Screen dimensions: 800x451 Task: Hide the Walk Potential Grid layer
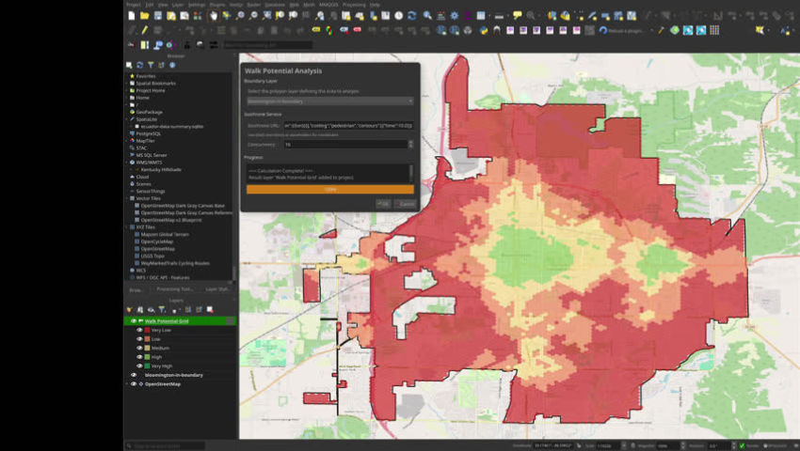click(133, 320)
